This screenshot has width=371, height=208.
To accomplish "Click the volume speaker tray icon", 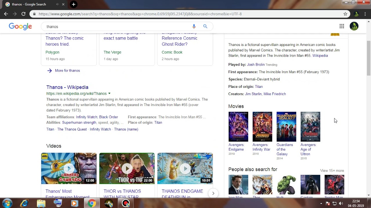I will [x=341, y=203].
